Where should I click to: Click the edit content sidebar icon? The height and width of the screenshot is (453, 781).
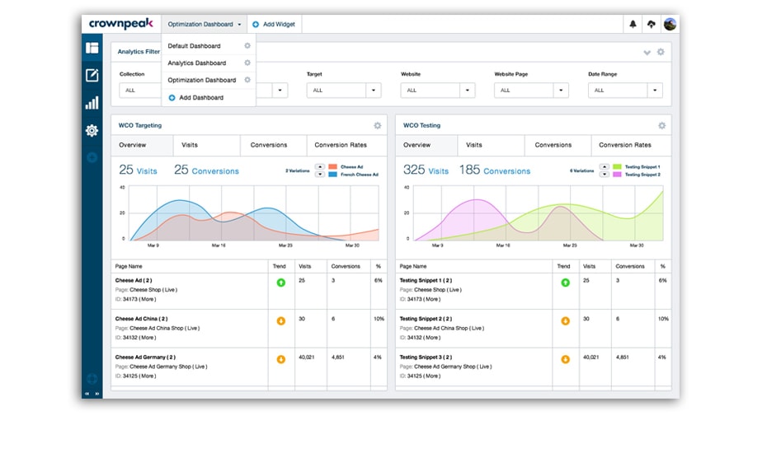click(92, 76)
